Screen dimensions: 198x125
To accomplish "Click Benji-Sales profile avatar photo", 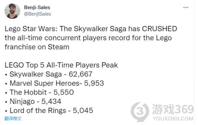I will click(12, 11).
